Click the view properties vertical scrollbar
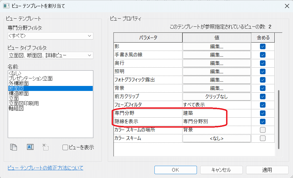The image size is (293, 178). pyautogui.click(x=278, y=120)
